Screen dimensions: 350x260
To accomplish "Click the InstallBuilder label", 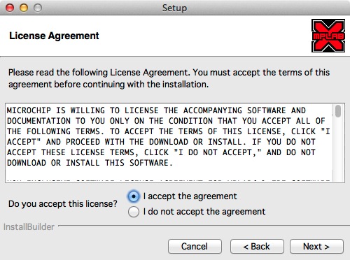I will click(29, 227).
